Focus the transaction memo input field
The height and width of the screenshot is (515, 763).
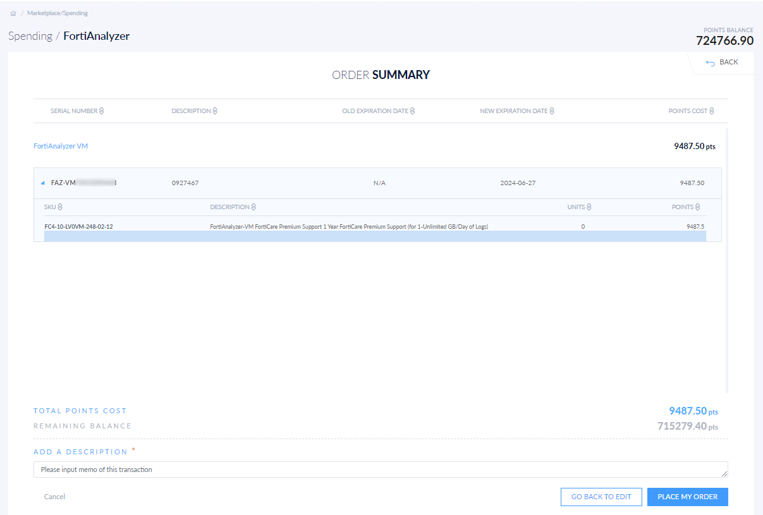coord(381,470)
